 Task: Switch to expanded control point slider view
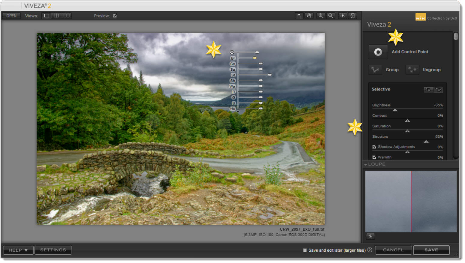tap(439, 90)
